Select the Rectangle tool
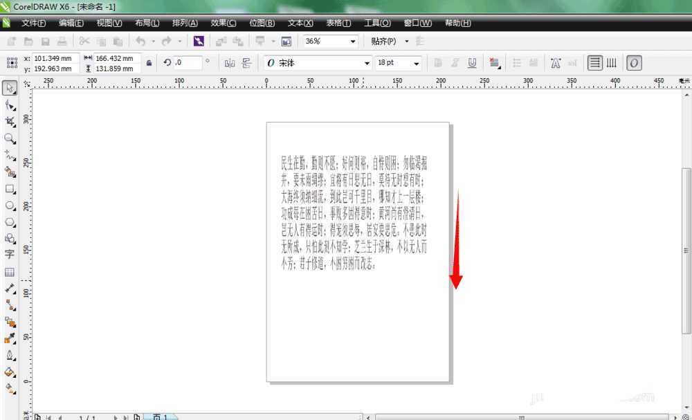The image size is (692, 420). click(x=10, y=189)
